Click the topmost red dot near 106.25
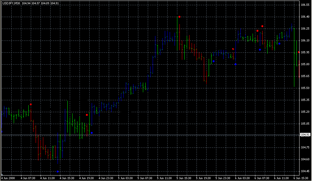Viewport: 312px width, 181px height. (x=262, y=26)
